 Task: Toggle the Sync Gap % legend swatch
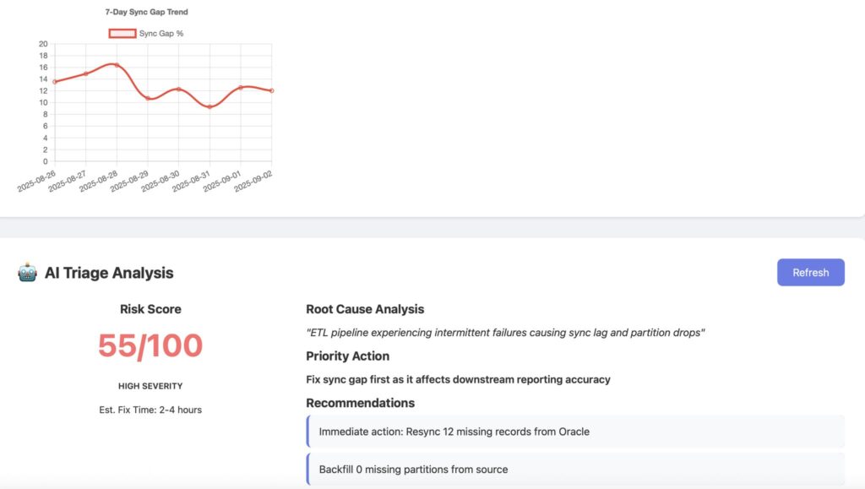[122, 33]
